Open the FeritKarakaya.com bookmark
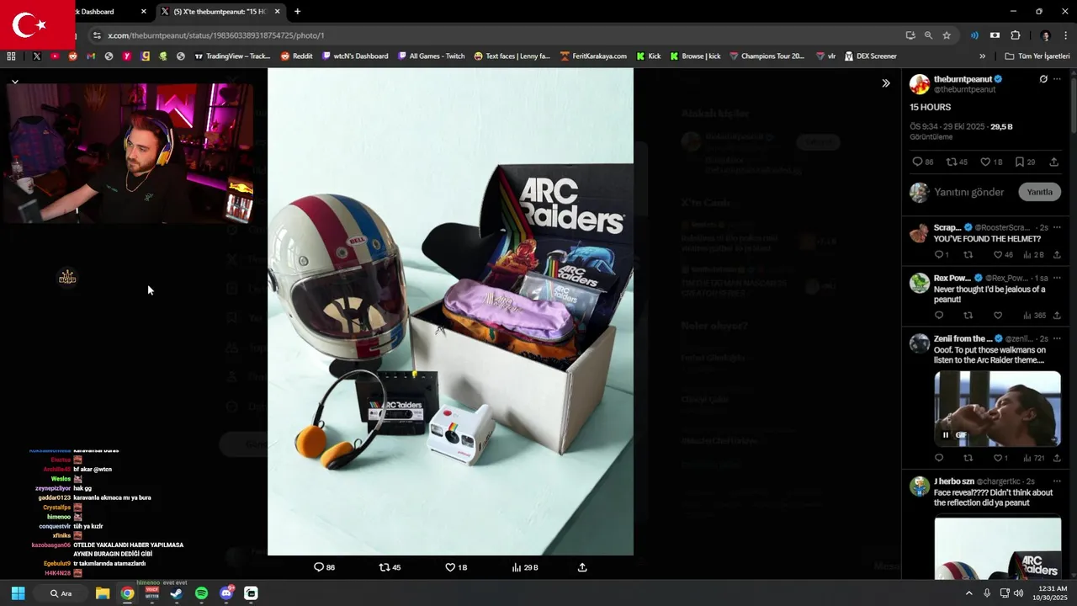1077x606 pixels. pos(593,56)
